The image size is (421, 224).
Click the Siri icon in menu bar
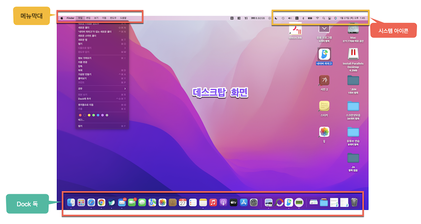coord(335,18)
